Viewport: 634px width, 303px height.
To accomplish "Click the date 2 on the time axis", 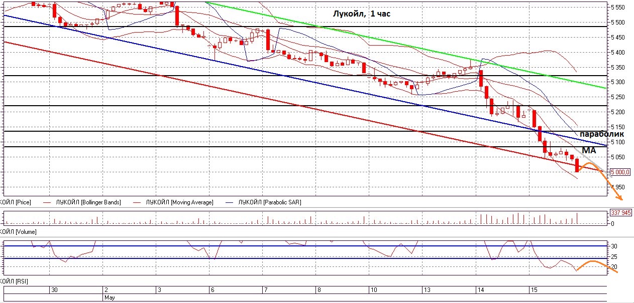I will click(106, 290).
